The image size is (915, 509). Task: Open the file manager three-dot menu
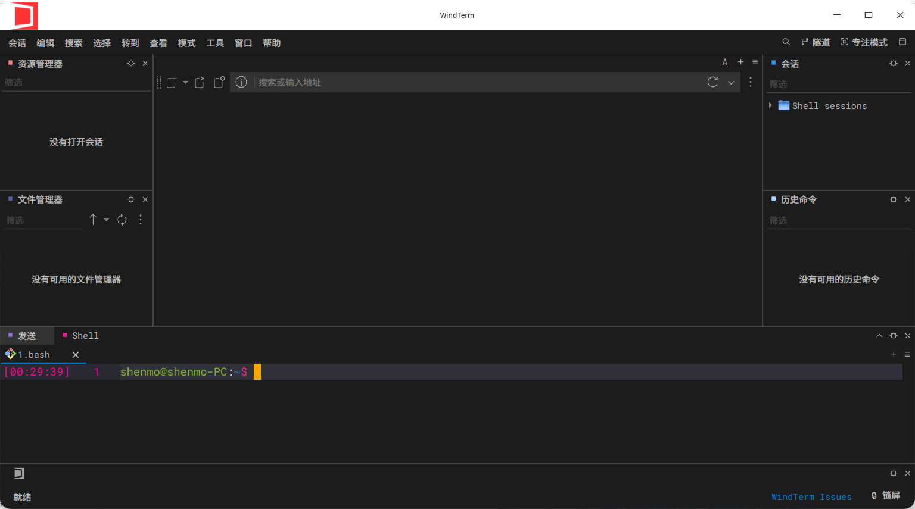pos(141,220)
